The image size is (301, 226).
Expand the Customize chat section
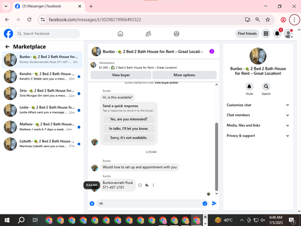258,105
